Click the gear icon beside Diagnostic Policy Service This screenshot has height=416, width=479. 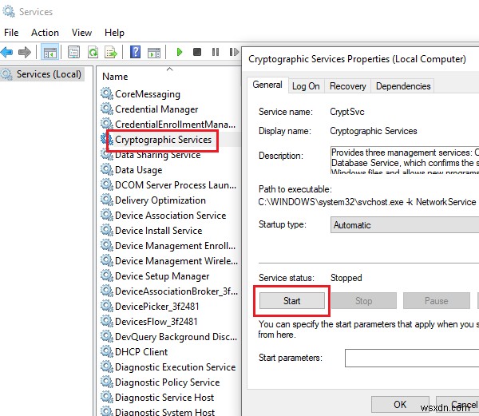click(107, 382)
